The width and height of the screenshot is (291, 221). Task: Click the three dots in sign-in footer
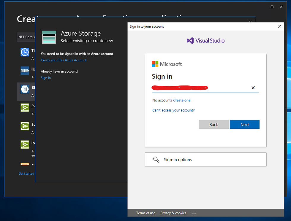194,213
